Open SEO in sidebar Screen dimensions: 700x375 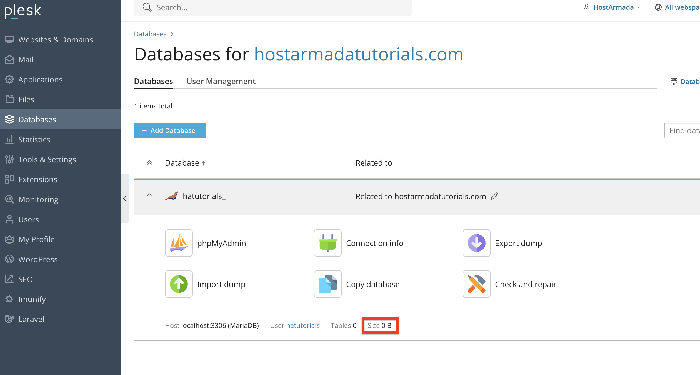pyautogui.click(x=60, y=279)
